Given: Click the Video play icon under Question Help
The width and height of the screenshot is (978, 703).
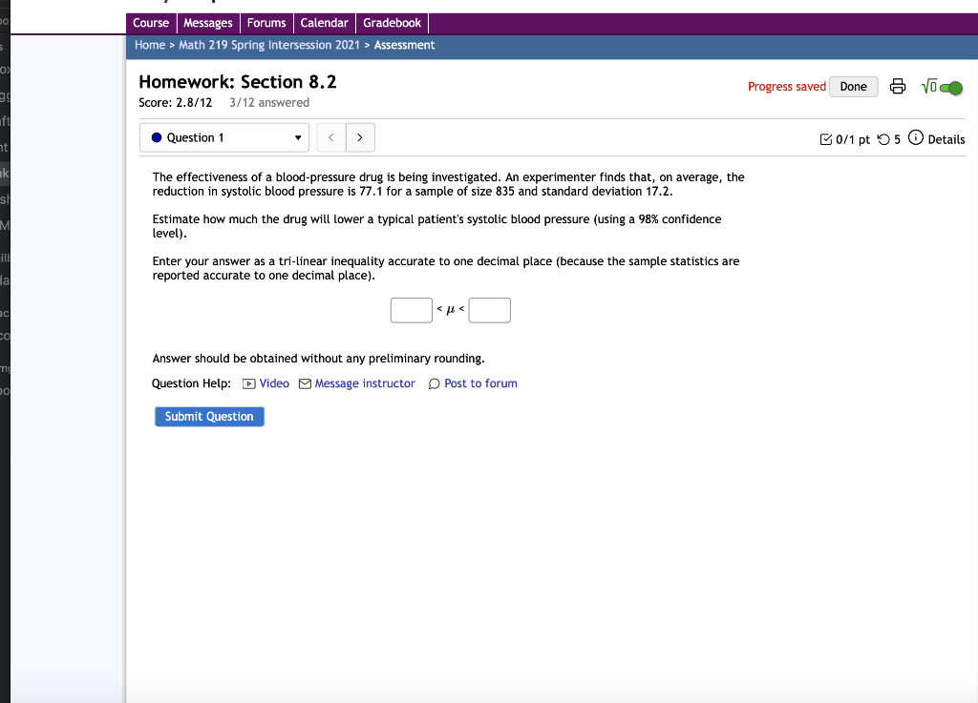Looking at the screenshot, I should click(246, 383).
